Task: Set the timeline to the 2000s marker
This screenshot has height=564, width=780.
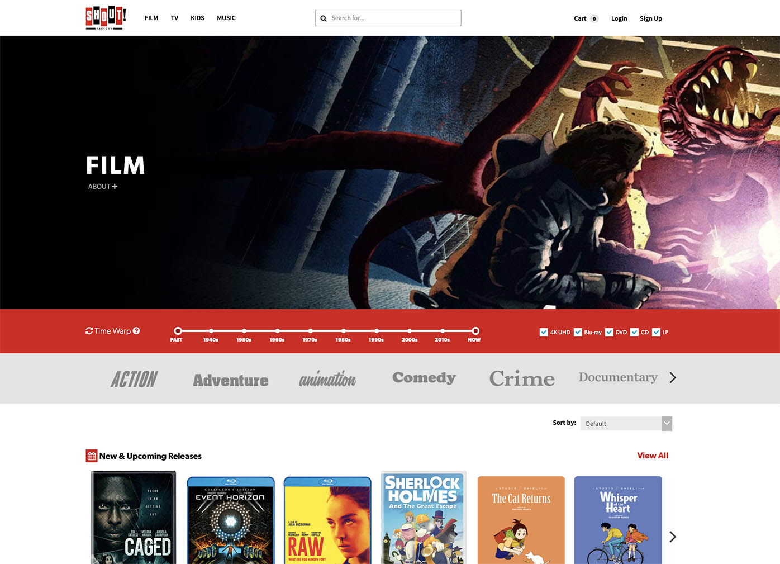Action: tap(410, 331)
